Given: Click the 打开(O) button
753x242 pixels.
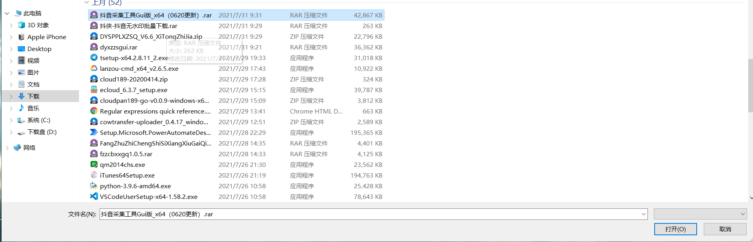Looking at the screenshot, I should 675,229.
